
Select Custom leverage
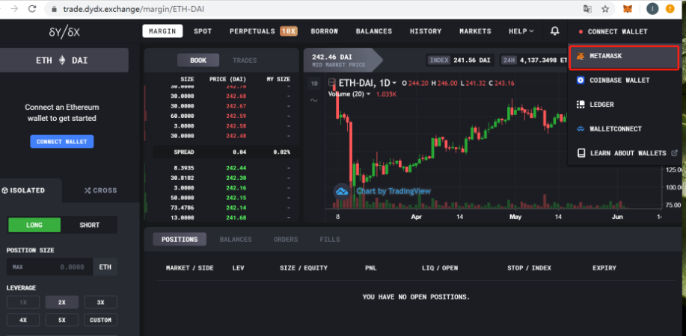click(x=101, y=320)
